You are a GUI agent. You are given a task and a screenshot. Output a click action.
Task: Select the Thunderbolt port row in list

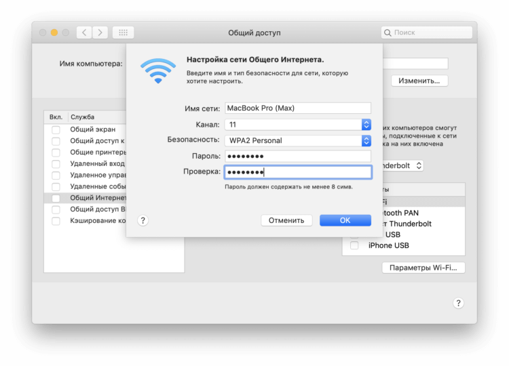pos(423,224)
